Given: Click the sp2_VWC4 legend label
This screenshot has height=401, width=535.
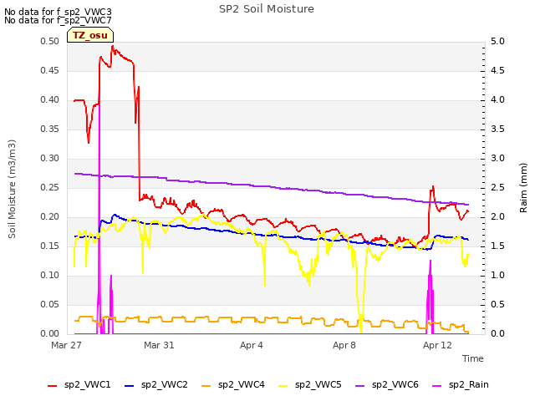Looking at the screenshot, I should point(242,384).
